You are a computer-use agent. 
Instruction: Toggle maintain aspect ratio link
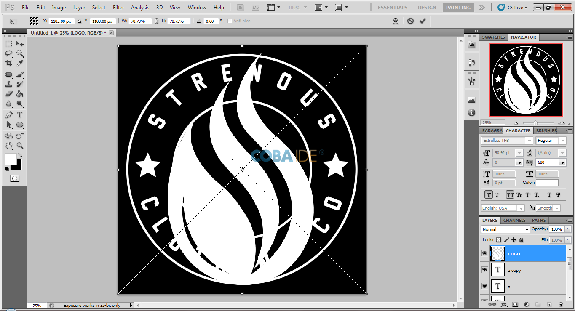coord(157,21)
